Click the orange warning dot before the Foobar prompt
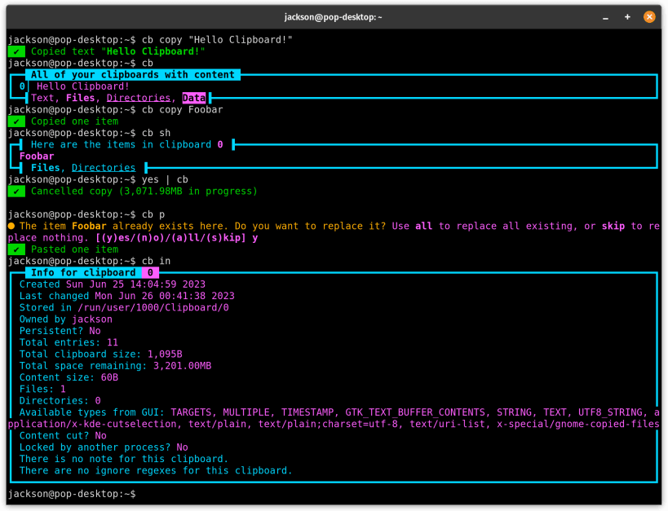The width and height of the screenshot is (668, 511). click(10, 226)
